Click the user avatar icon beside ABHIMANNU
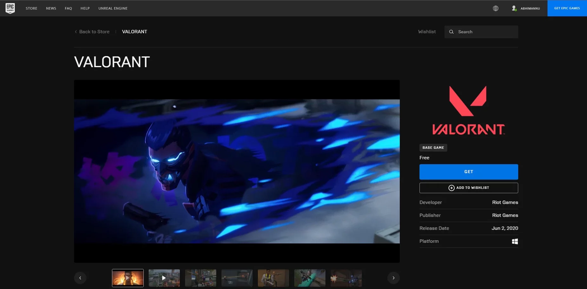Image resolution: width=587 pixels, height=289 pixels. click(514, 8)
